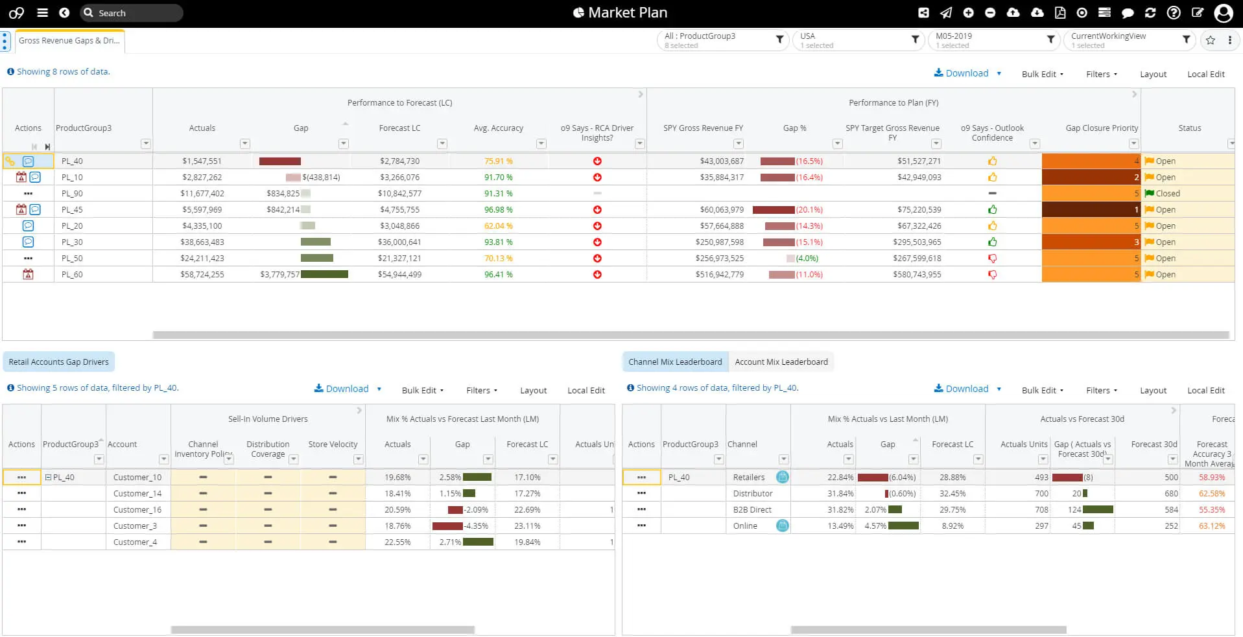Select Gross Revenue Gaps & Dri... page tab

(69, 40)
